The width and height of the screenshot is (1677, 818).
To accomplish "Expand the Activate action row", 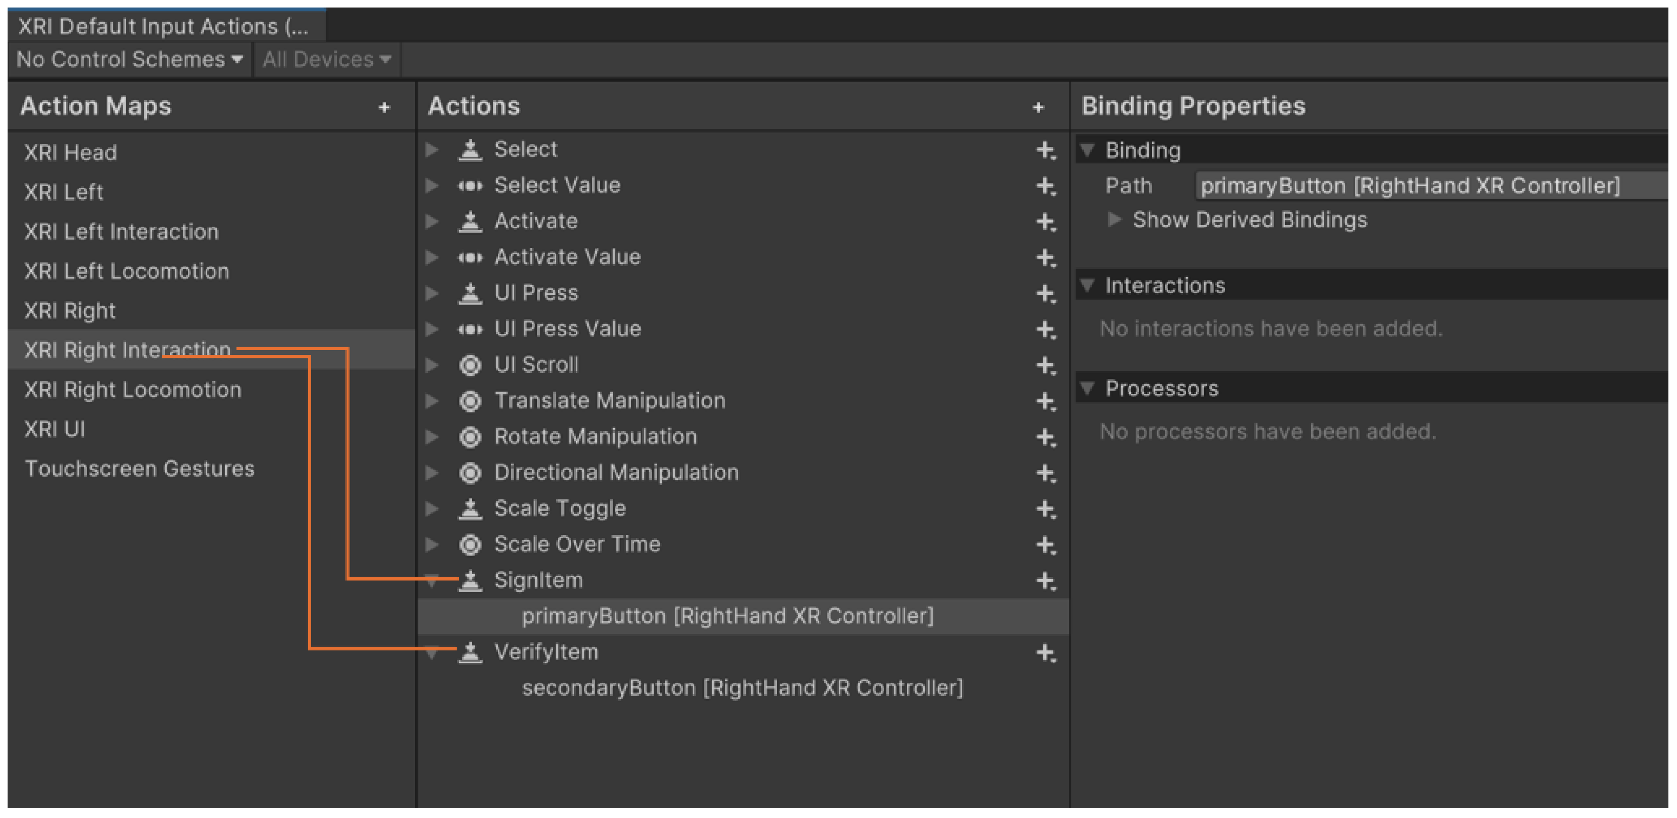I will 432,222.
